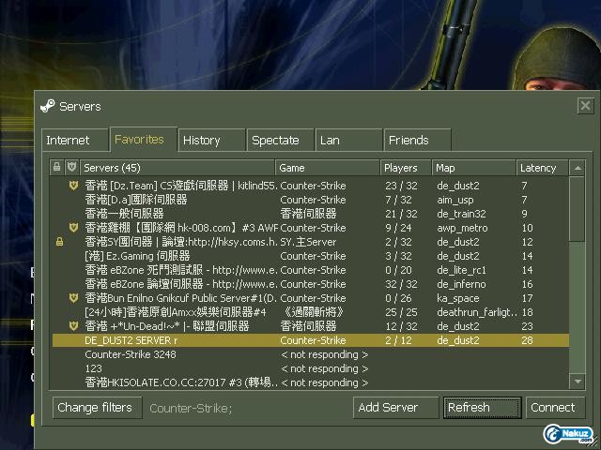Click the shield icon on the ka_space server row
601x450 pixels.
tap(72, 298)
